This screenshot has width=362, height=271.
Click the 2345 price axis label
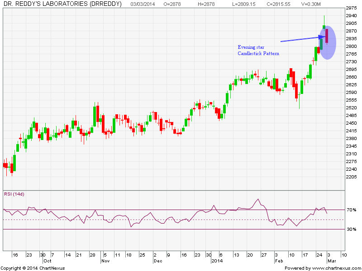tap(352, 146)
